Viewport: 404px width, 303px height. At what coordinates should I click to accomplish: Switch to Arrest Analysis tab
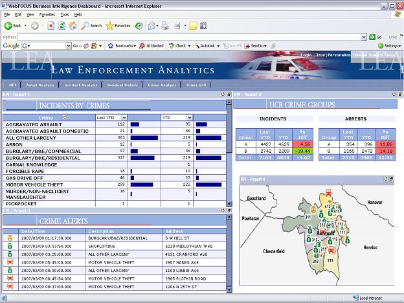40,85
